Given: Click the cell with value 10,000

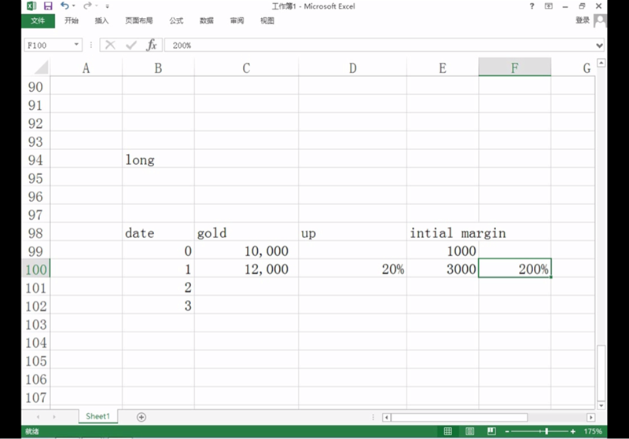Looking at the screenshot, I should click(246, 251).
